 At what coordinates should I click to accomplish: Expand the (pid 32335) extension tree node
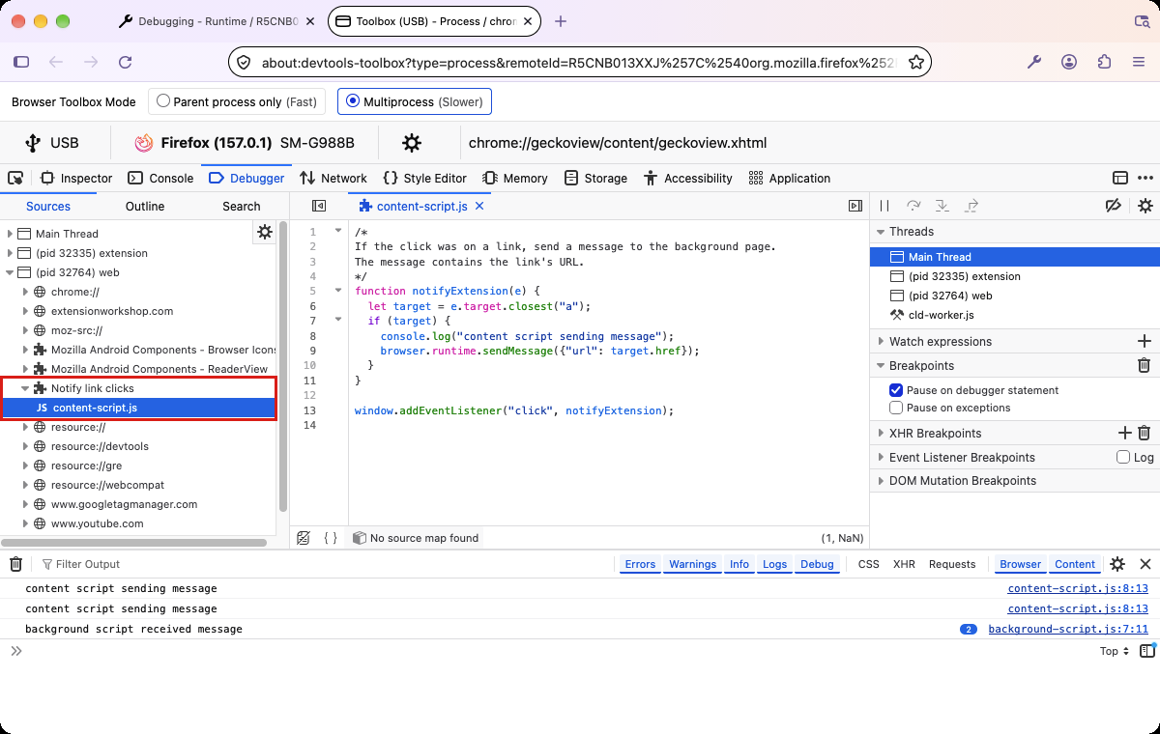pyautogui.click(x=10, y=253)
